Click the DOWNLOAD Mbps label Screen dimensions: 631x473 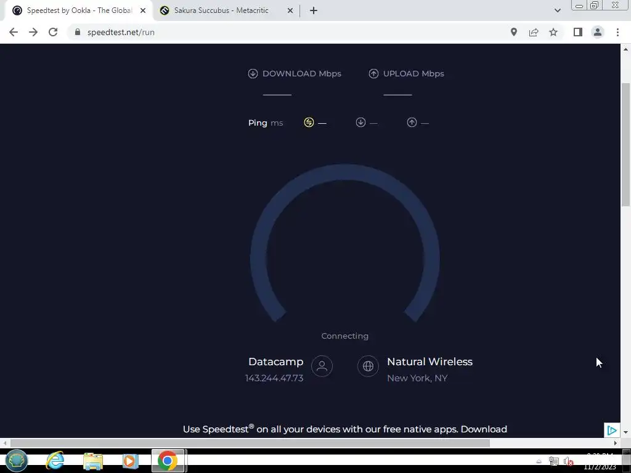pyautogui.click(x=301, y=74)
